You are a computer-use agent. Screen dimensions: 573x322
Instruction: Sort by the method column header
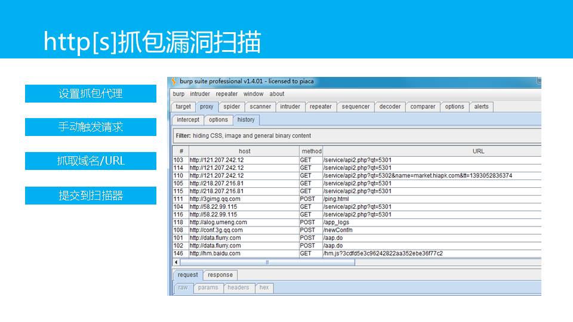(x=311, y=151)
